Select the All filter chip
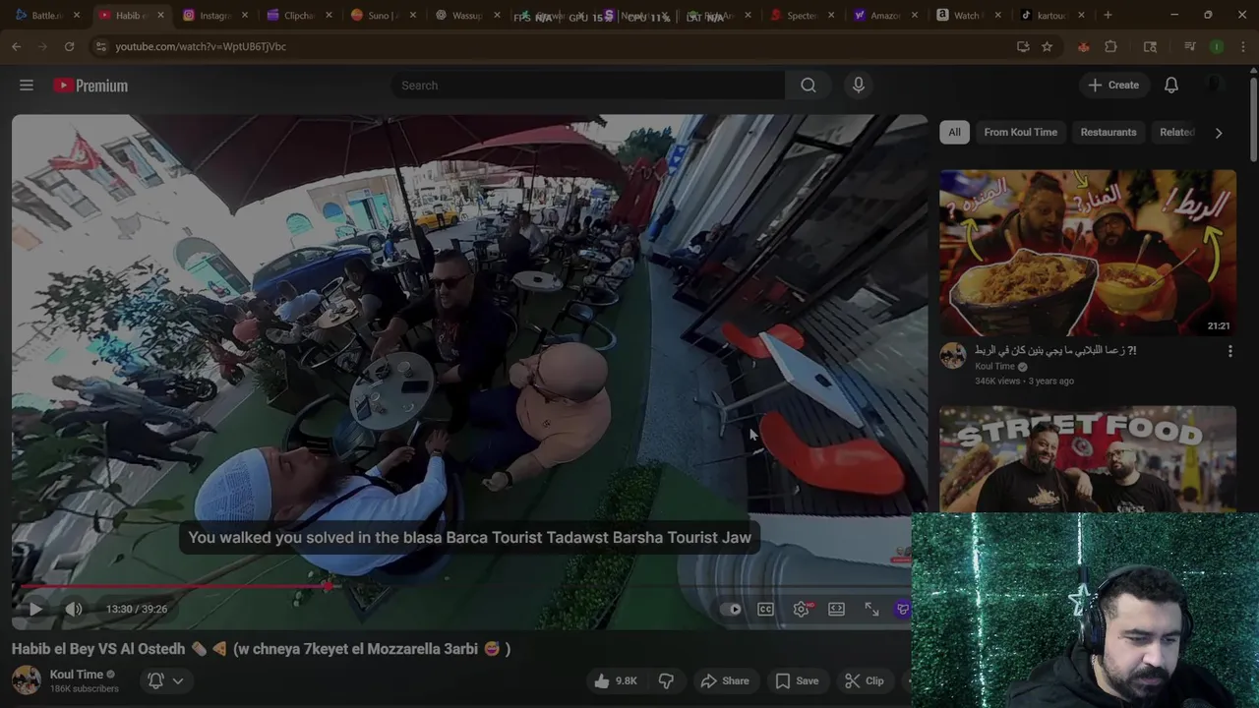1259x708 pixels. coord(954,132)
